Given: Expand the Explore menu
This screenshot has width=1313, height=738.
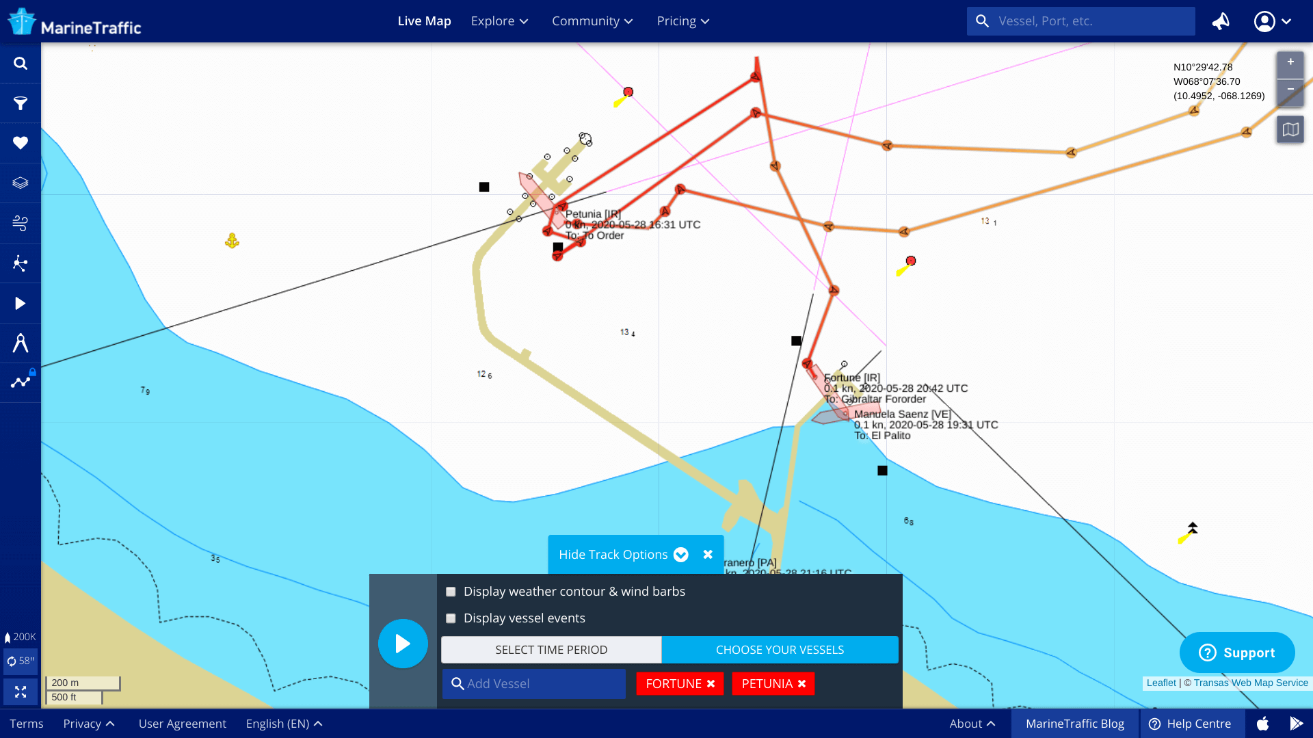Looking at the screenshot, I should pyautogui.click(x=500, y=21).
